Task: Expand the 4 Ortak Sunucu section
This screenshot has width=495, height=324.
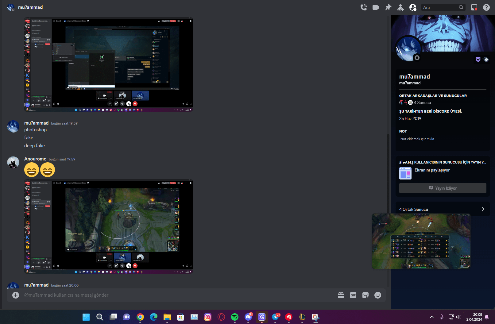Action: coord(443,209)
